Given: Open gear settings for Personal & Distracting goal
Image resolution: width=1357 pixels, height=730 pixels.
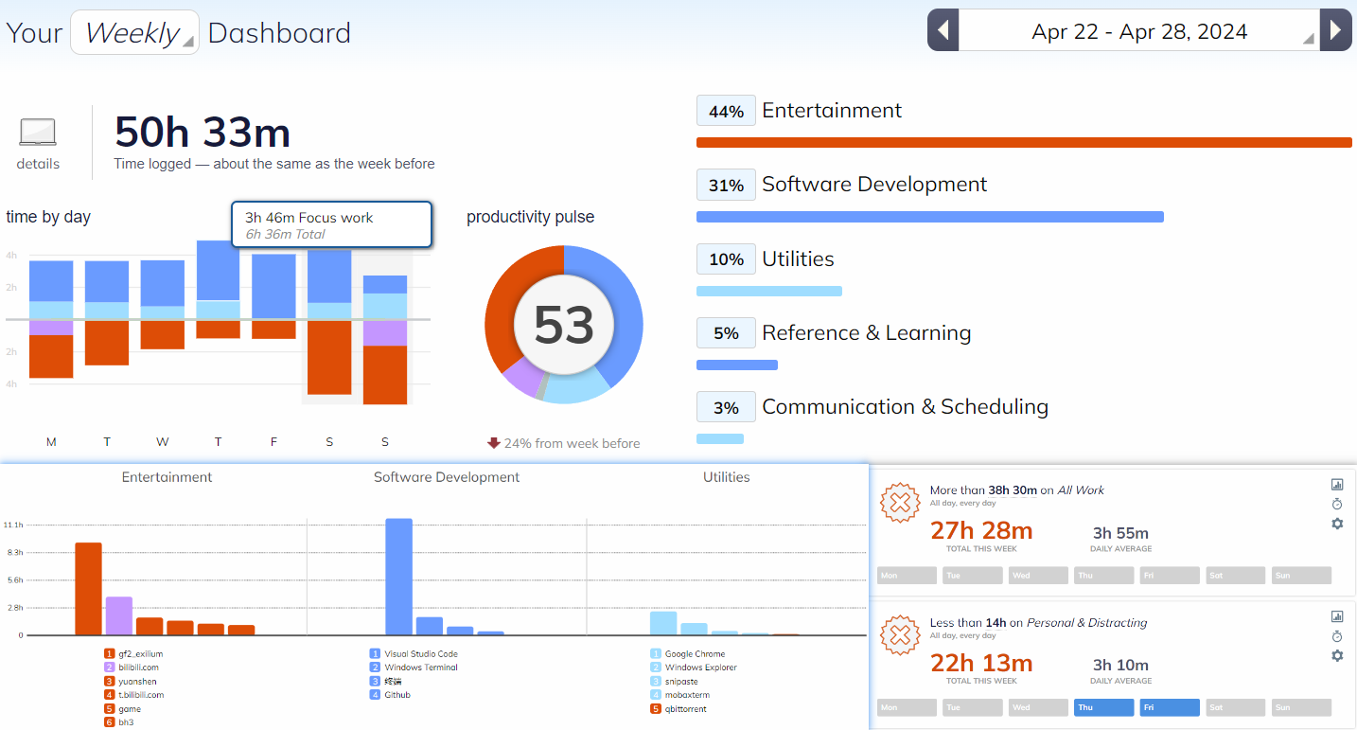Looking at the screenshot, I should pyautogui.click(x=1337, y=656).
